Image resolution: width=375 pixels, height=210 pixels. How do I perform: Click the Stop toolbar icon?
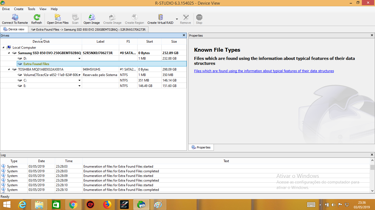pyautogui.click(x=199, y=19)
